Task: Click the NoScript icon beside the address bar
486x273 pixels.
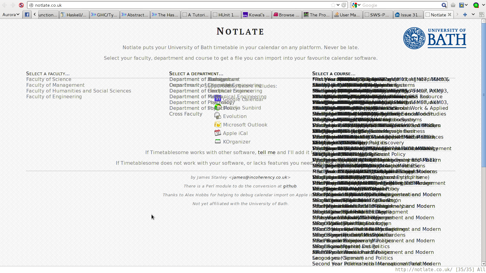Action: pos(21,5)
